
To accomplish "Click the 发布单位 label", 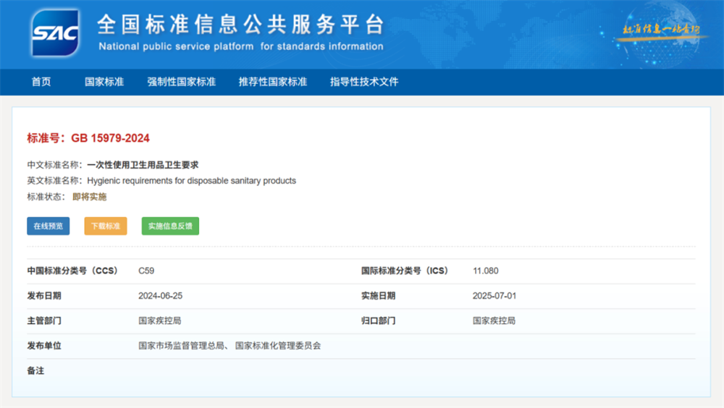I will pos(44,346).
